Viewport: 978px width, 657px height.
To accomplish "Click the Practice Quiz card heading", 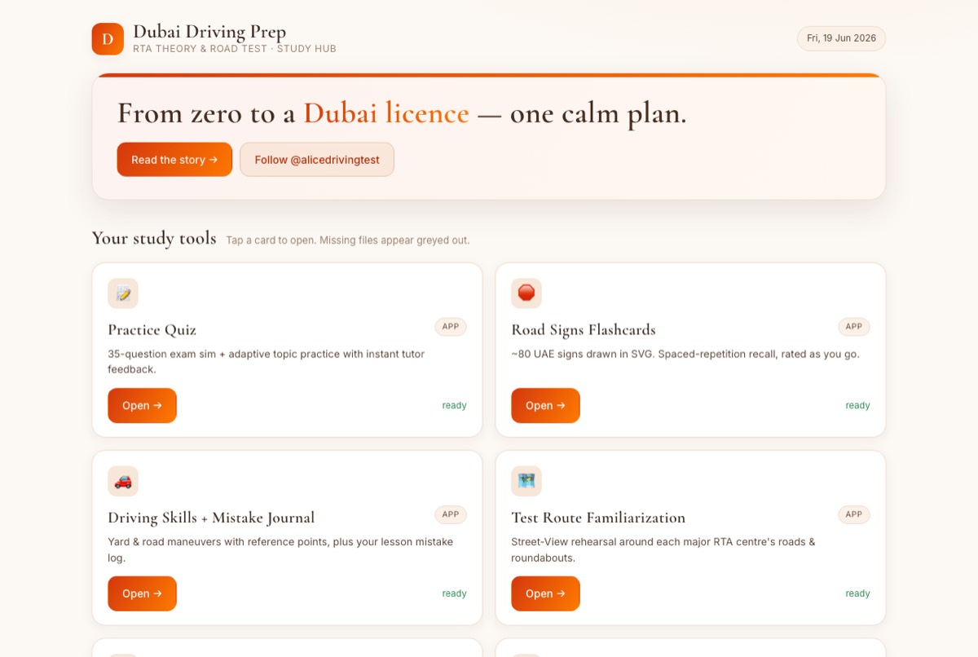I will pos(152,330).
